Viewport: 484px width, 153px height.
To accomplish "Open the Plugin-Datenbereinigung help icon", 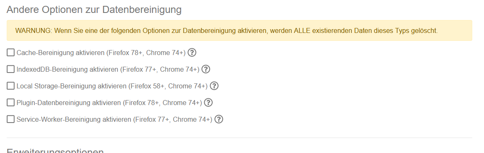I will click(x=209, y=103).
